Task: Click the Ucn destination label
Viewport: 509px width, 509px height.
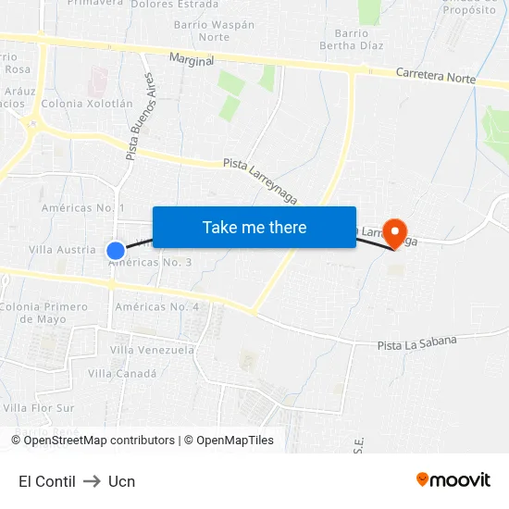Action: (122, 481)
